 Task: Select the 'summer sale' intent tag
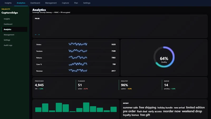pos(130,108)
